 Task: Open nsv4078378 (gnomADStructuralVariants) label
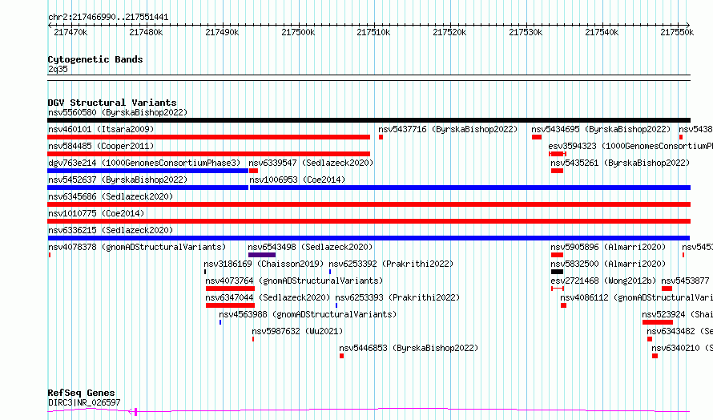click(137, 247)
